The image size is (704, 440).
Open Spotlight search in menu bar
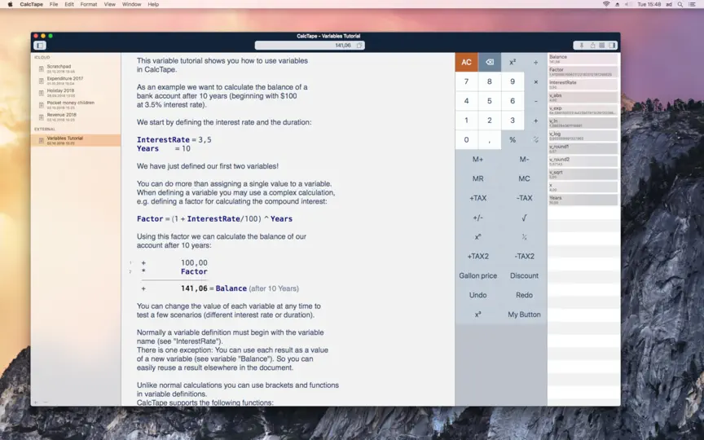[x=680, y=4]
